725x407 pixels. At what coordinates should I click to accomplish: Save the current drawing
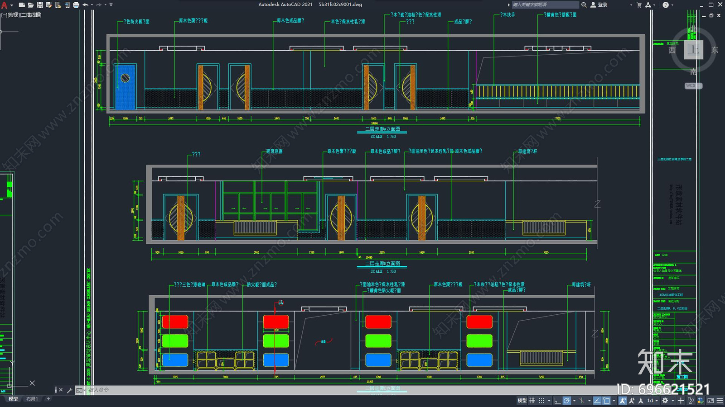tap(40, 5)
